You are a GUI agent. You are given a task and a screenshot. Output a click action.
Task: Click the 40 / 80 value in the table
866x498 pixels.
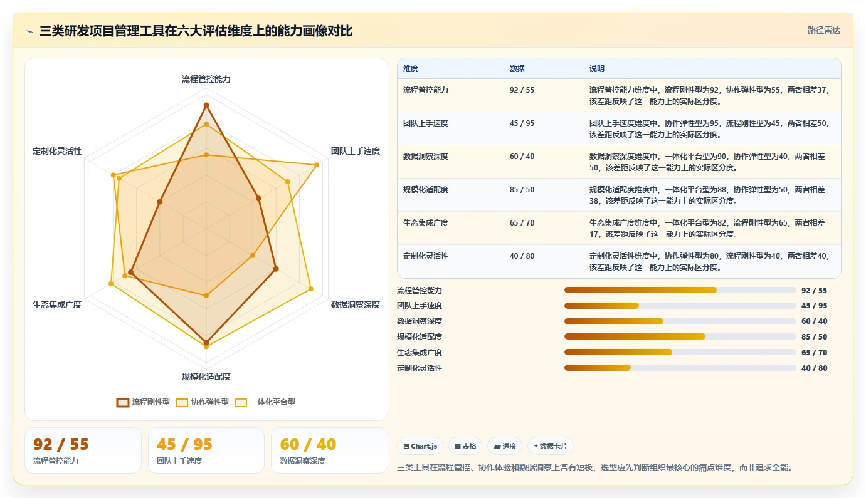522,256
